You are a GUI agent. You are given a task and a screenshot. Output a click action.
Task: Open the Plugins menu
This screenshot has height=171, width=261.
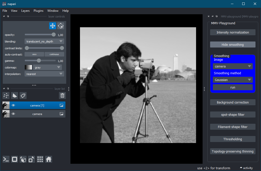[38, 11]
